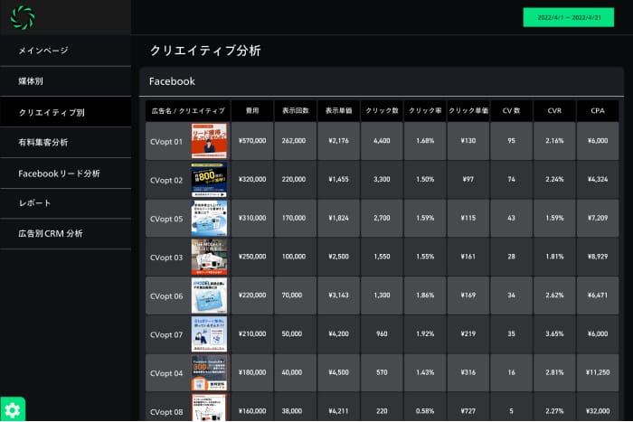The image size is (633, 422).
Task: Click the CVopt 01 creative thumbnail
Action: (209, 142)
